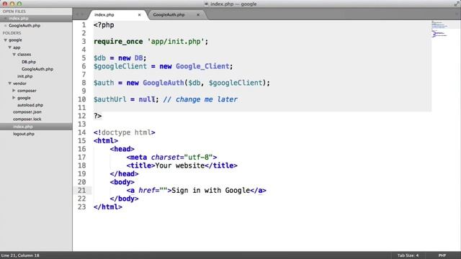The image size is (461, 259).
Task: Click the 'Line 21, Column 18' status text
Action: [20, 255]
